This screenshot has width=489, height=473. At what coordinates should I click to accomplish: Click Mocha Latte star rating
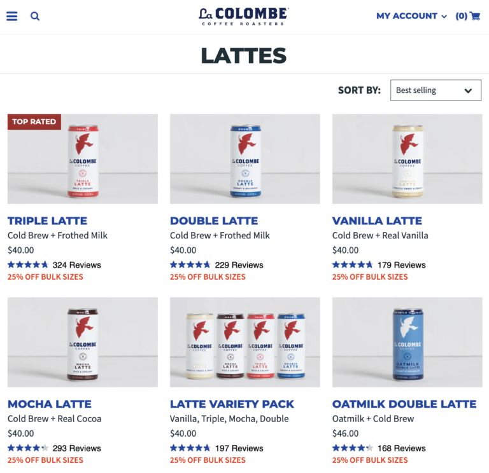pos(28,448)
